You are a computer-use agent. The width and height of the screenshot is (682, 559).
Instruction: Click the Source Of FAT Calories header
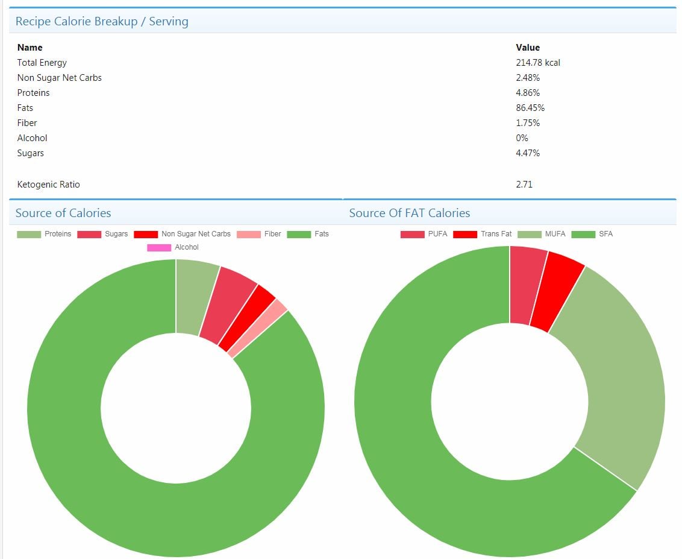click(x=409, y=213)
